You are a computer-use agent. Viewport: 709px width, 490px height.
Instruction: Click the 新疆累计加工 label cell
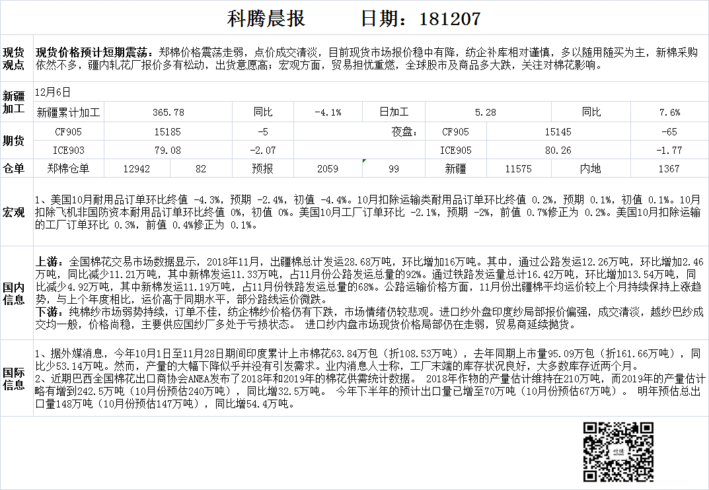coord(69,112)
